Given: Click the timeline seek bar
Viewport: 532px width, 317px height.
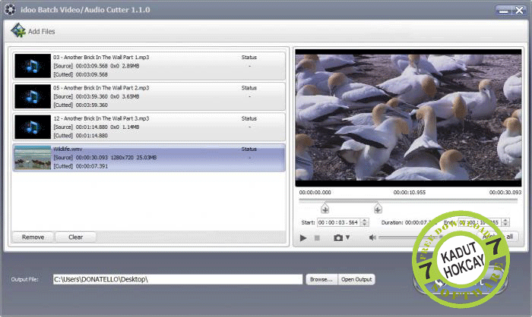Looking at the screenshot, I should pyautogui.click(x=408, y=200).
